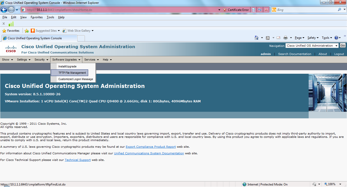This screenshot has width=347, height=187.
Task: Click the About link
Action: [323, 54]
